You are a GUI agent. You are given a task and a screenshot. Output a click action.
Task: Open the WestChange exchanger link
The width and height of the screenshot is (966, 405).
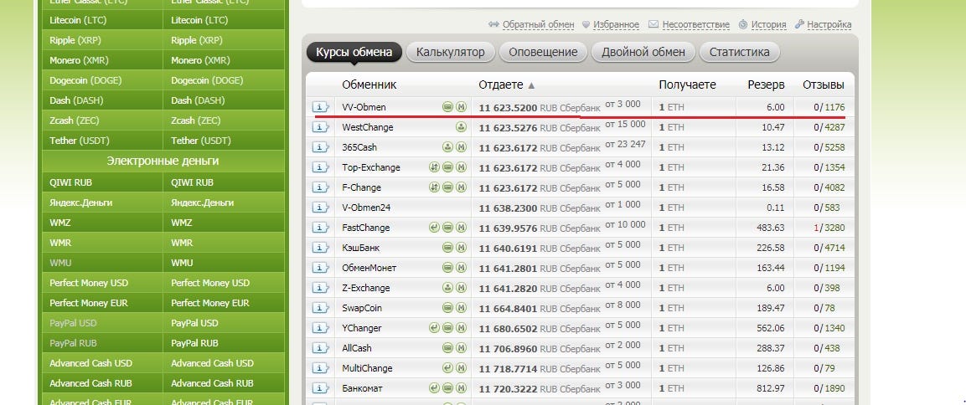coord(367,127)
